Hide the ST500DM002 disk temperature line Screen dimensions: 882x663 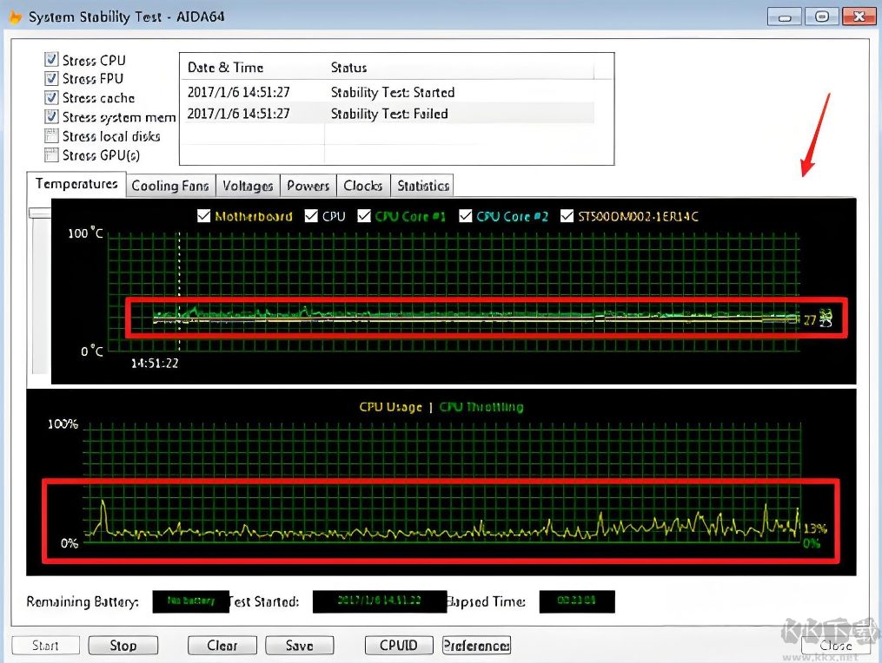(568, 216)
